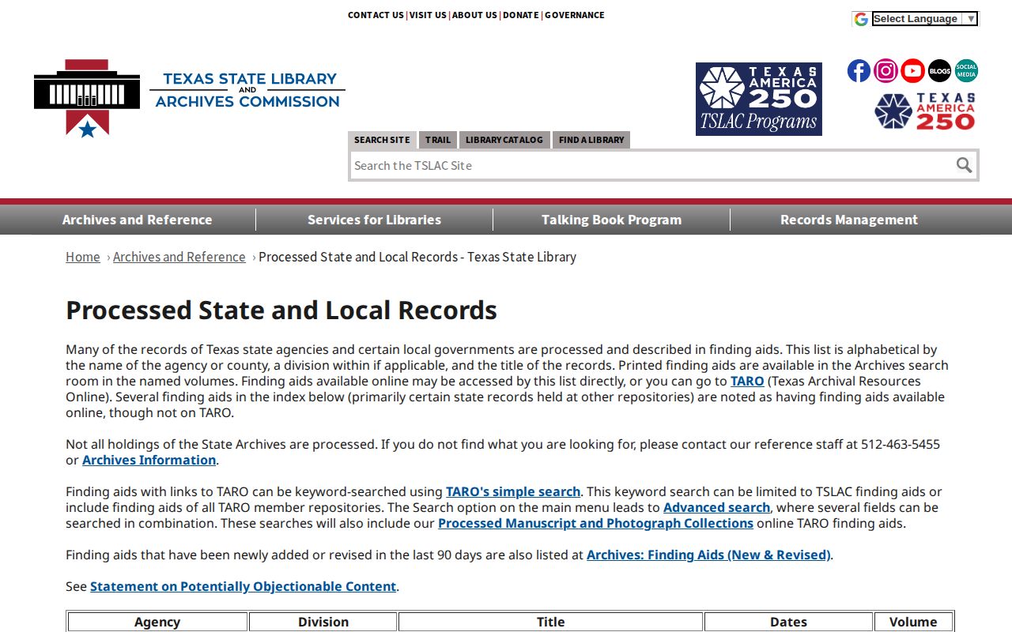Click the Texas State Library building logo
The image size is (1012, 632).
(87, 98)
